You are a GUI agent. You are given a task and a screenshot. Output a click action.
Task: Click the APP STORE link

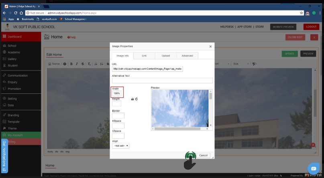245,27
